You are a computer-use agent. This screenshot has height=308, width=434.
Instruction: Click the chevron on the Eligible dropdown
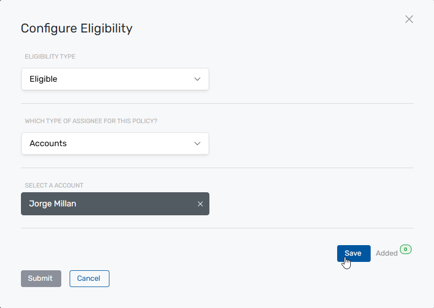click(x=197, y=79)
